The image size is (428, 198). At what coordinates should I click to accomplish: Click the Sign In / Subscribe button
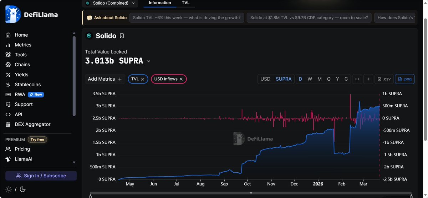point(41,176)
